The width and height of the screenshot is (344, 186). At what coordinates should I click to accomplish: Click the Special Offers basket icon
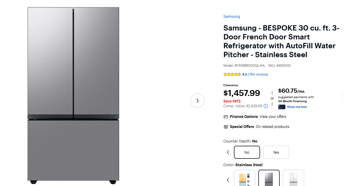click(x=226, y=127)
